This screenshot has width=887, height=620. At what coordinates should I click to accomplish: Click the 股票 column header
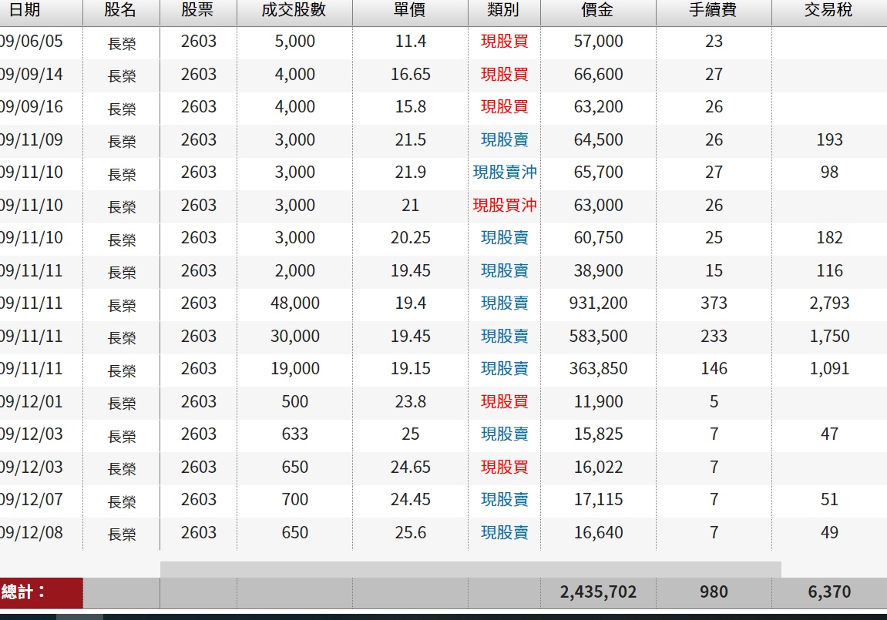tap(198, 9)
